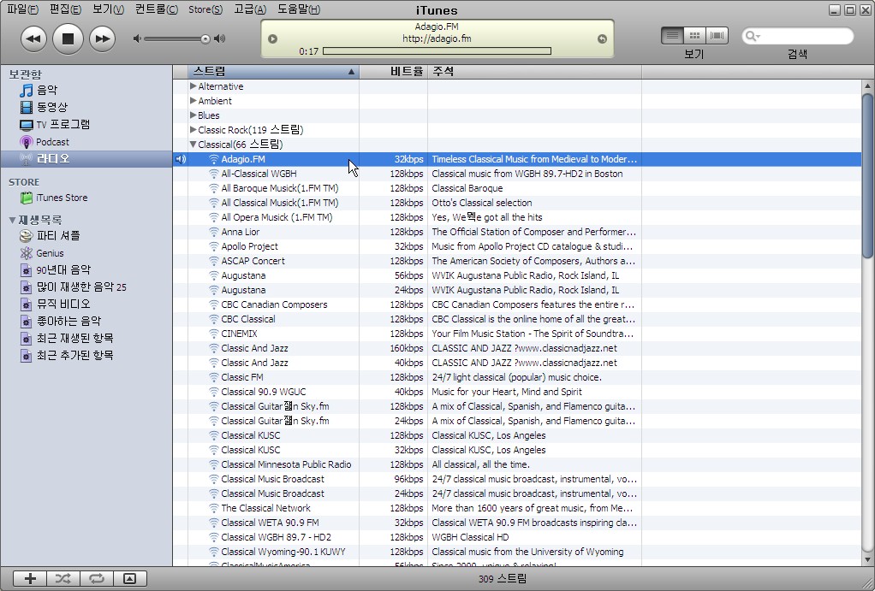The image size is (875, 591).
Task: Click the vertical scrollbar down arrow
Action: (x=867, y=559)
